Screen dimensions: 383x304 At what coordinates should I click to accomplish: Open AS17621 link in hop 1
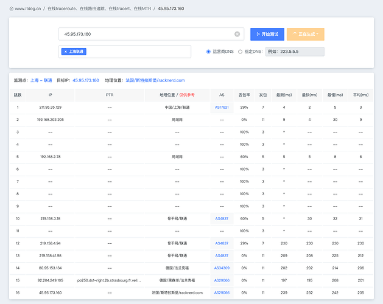click(222, 108)
